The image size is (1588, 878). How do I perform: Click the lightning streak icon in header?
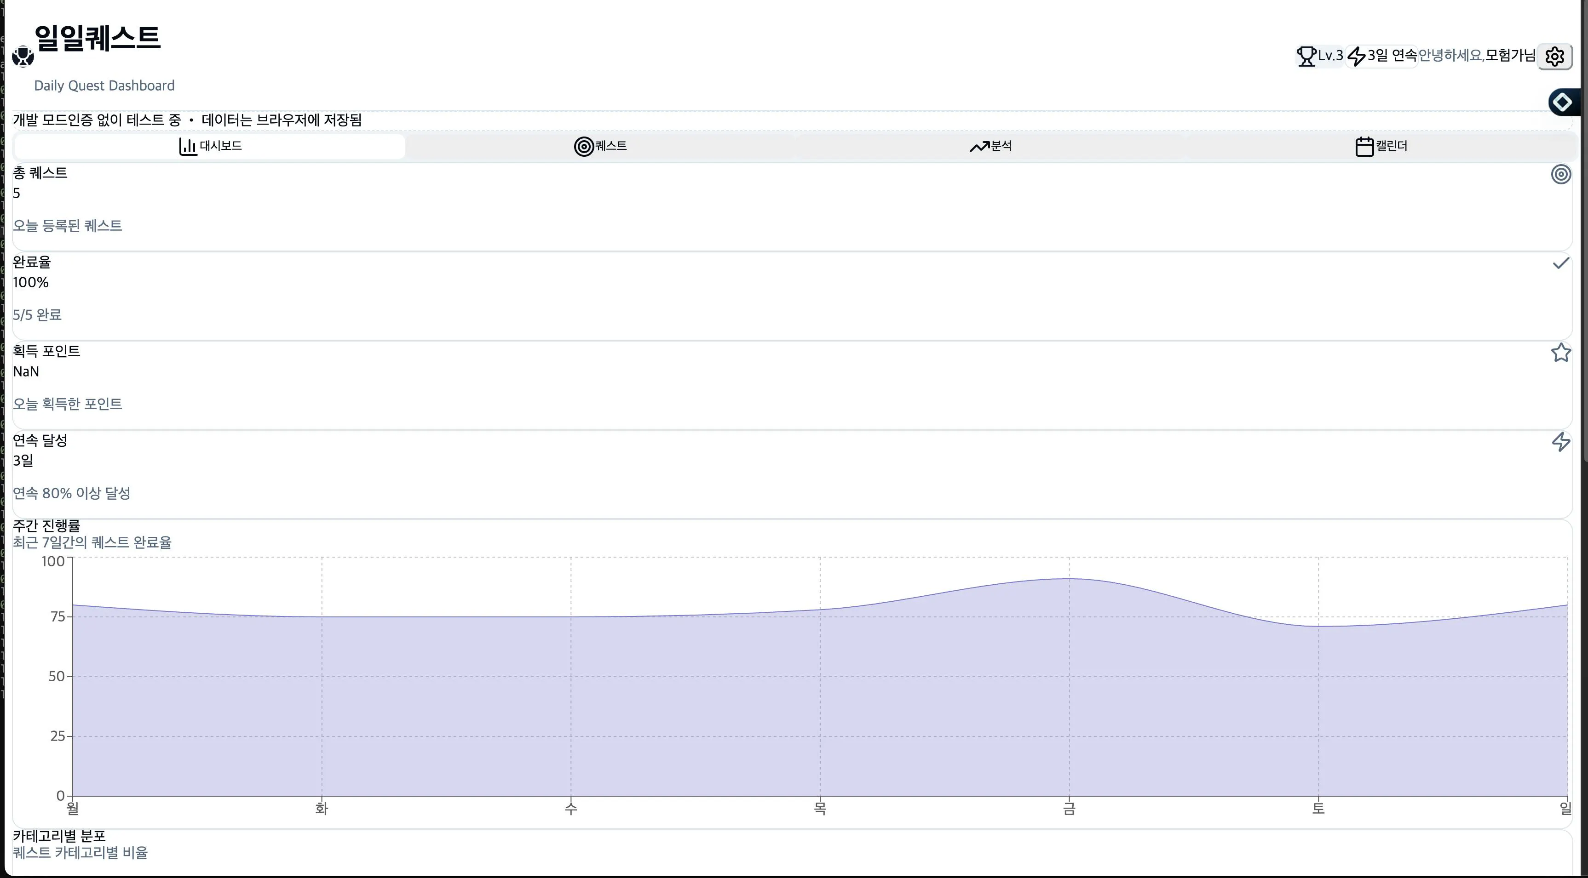pos(1356,56)
